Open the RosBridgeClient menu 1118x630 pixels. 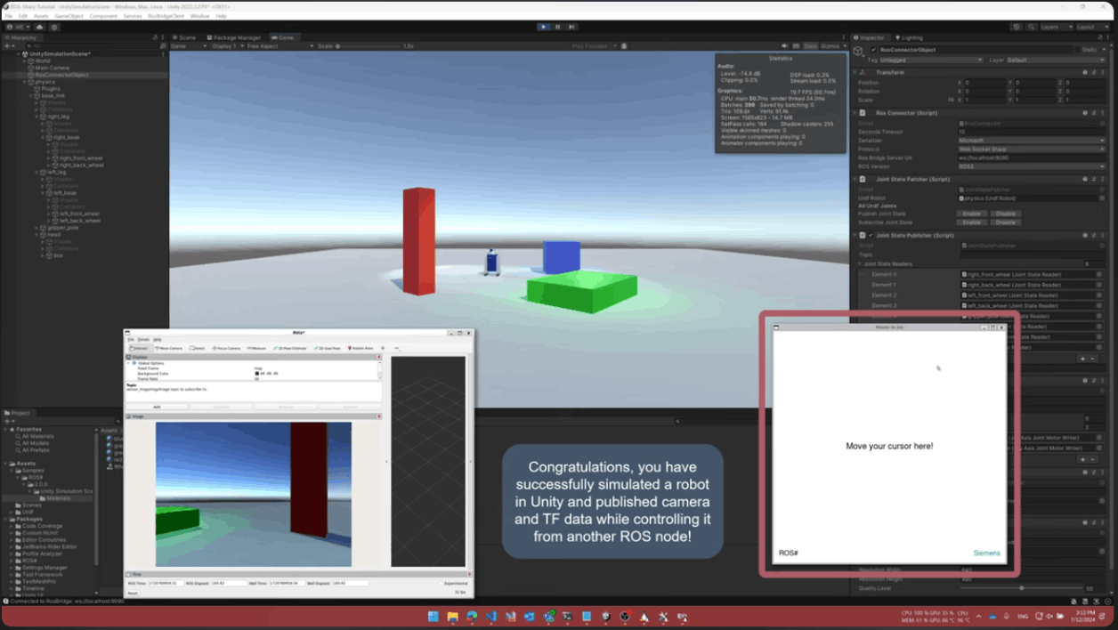[166, 16]
